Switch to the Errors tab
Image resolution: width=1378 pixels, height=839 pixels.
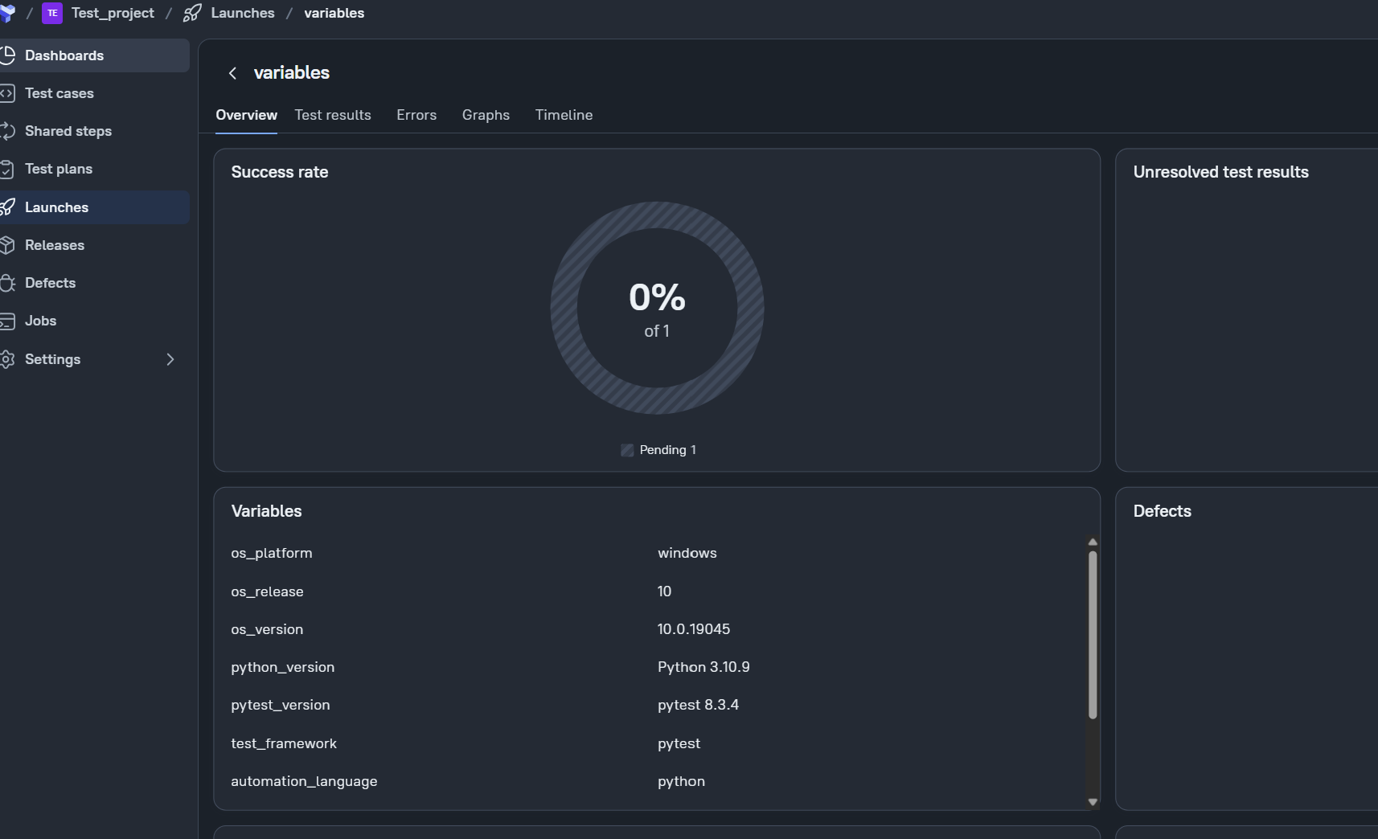coord(416,115)
